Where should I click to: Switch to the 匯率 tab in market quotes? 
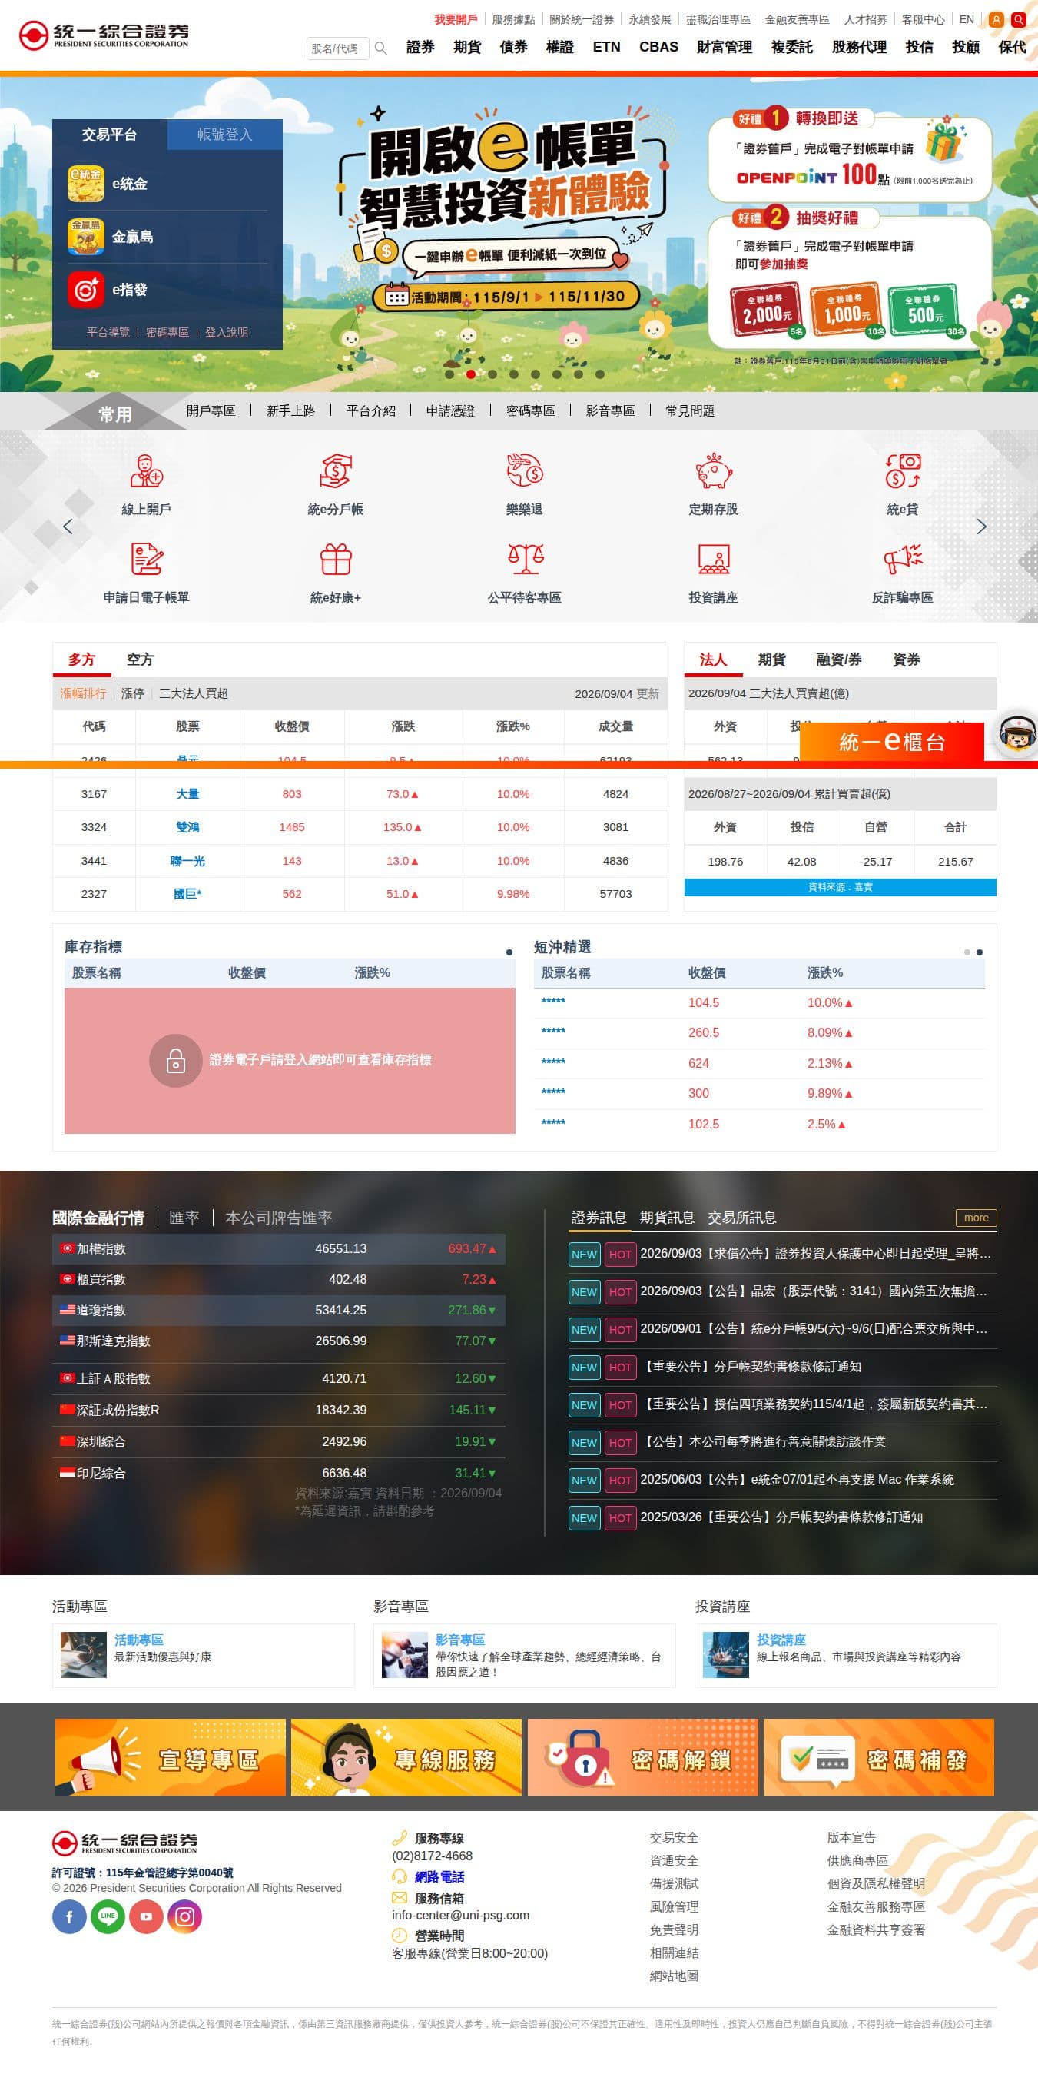[184, 1218]
